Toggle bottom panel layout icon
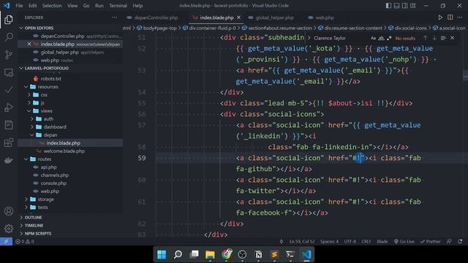The height and width of the screenshot is (263, 468). (396, 6)
